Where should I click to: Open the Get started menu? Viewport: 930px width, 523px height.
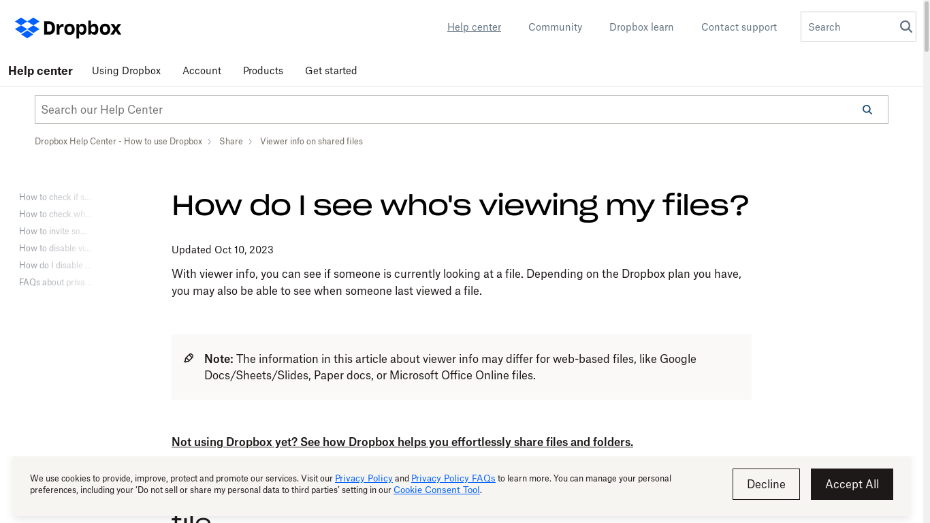pyautogui.click(x=331, y=71)
